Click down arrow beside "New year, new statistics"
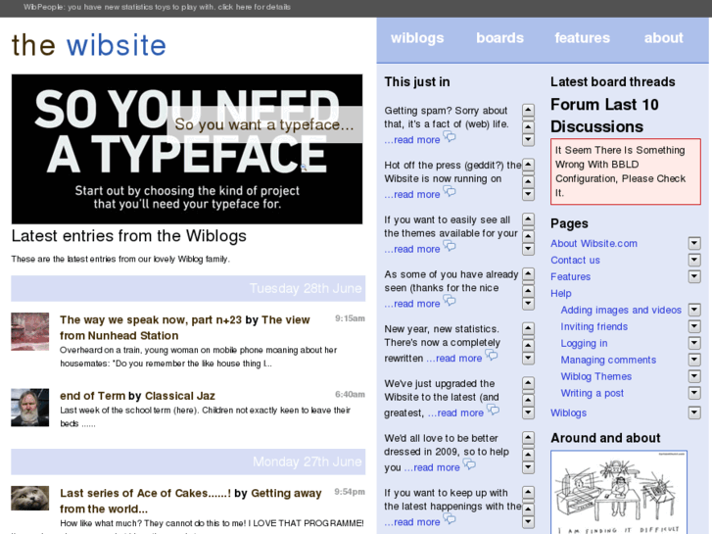 pyautogui.click(x=528, y=358)
